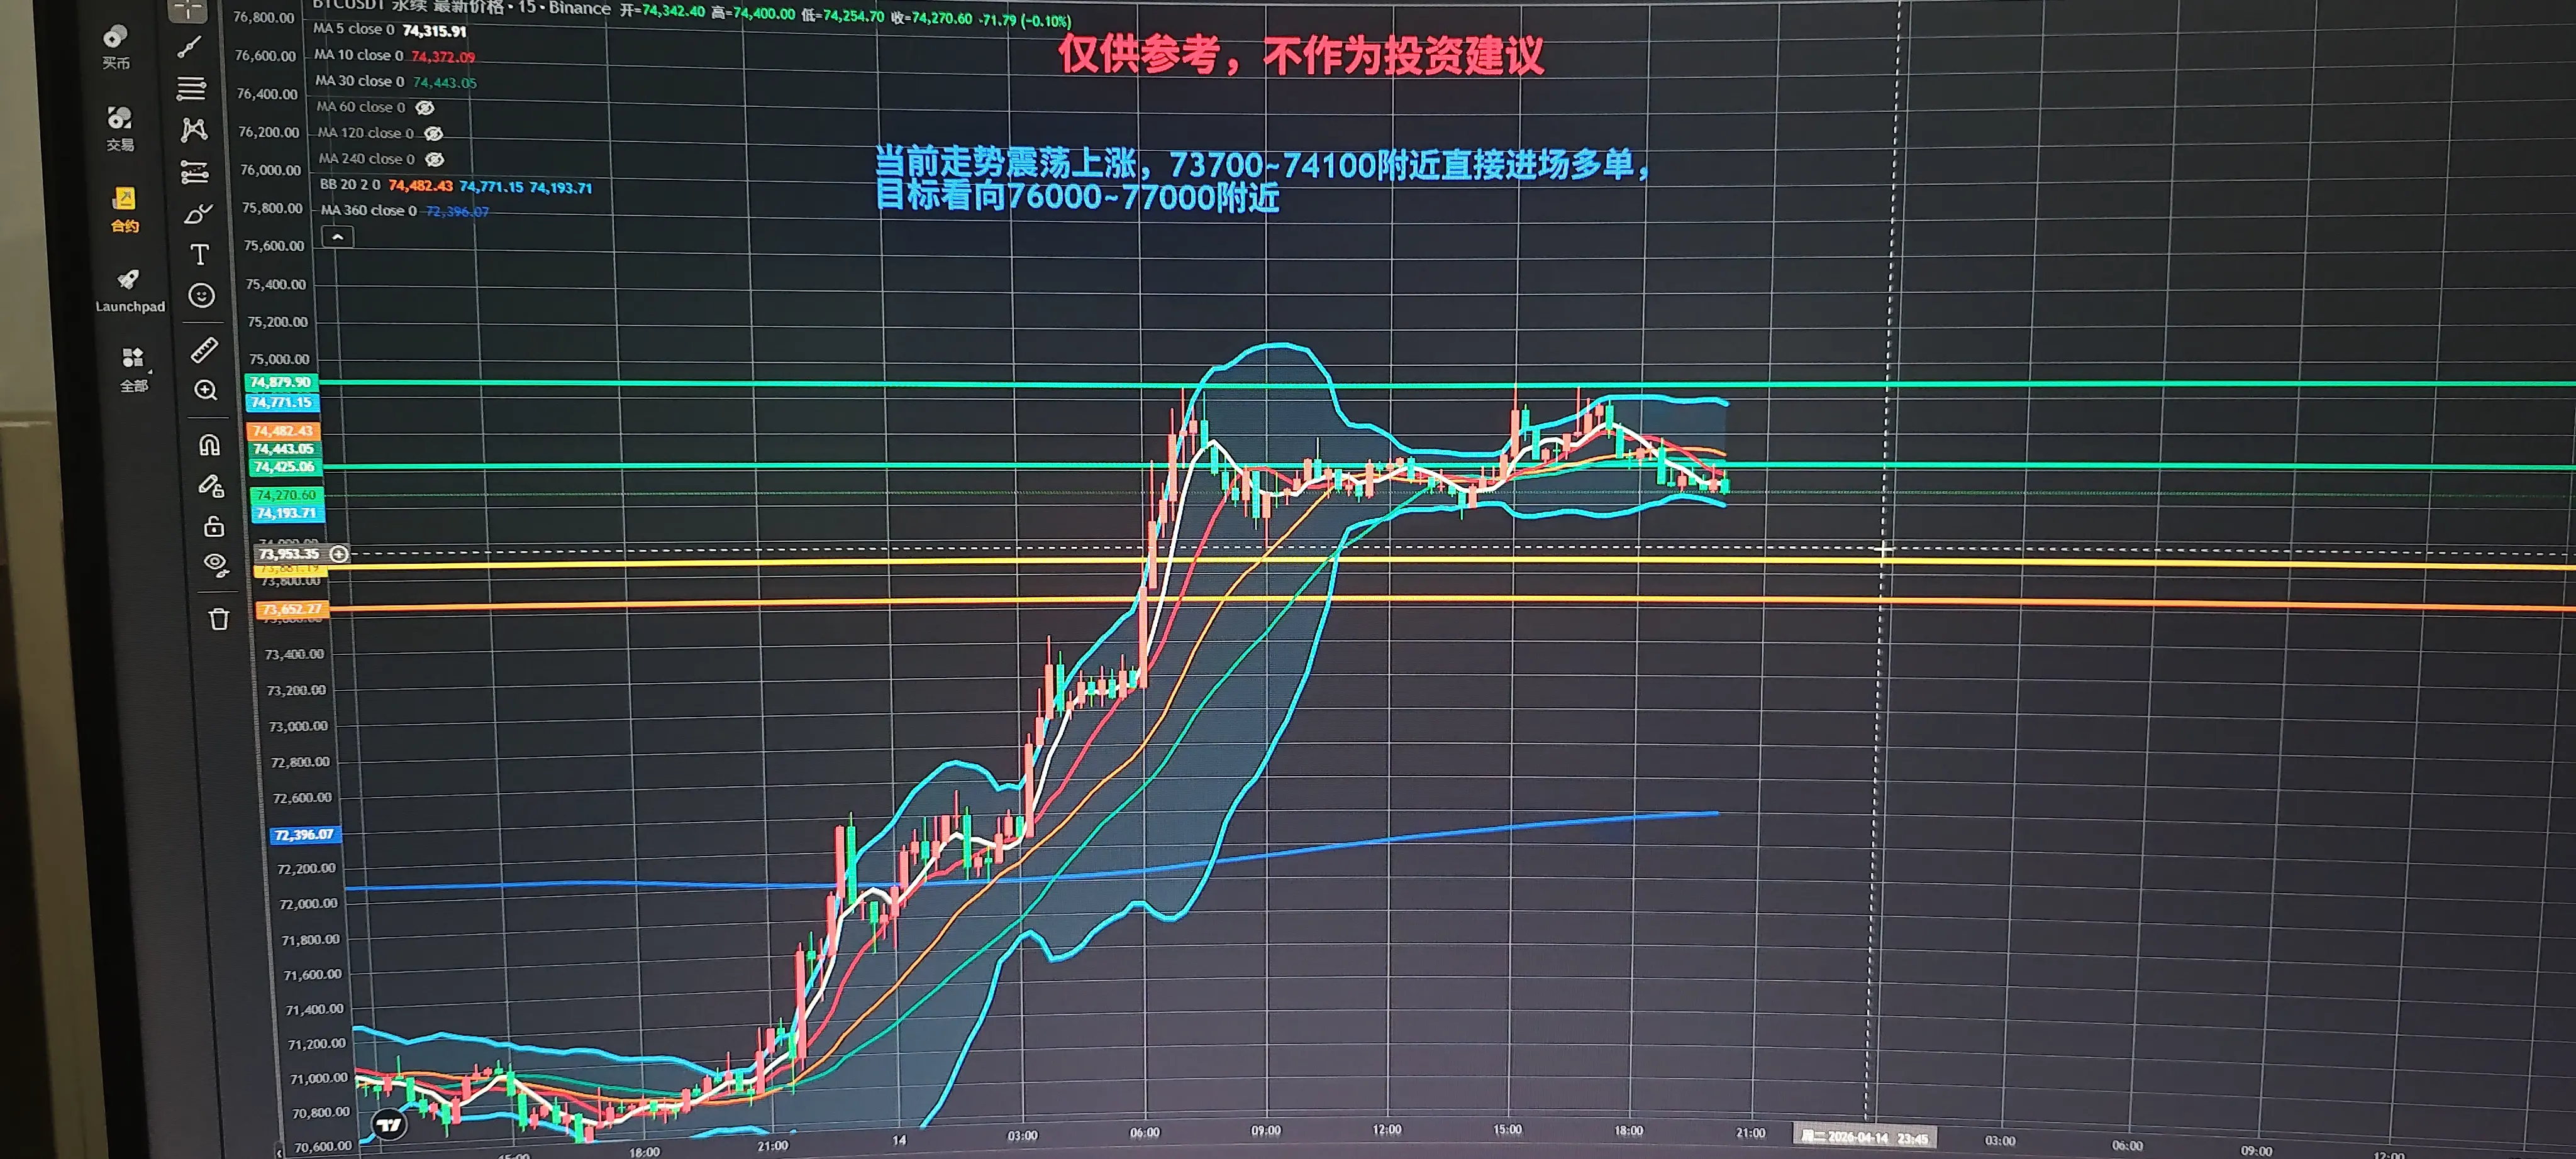This screenshot has width=2576, height=1159.
Task: Show the hidden MA 120 indicator
Action: click(433, 134)
